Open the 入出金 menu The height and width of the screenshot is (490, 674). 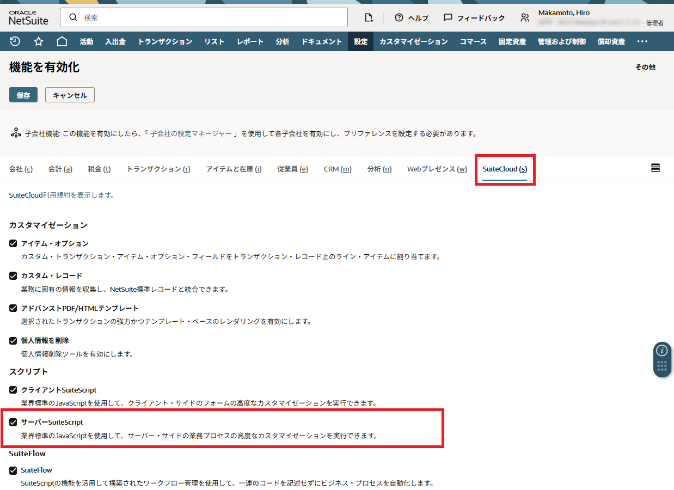[x=115, y=41]
